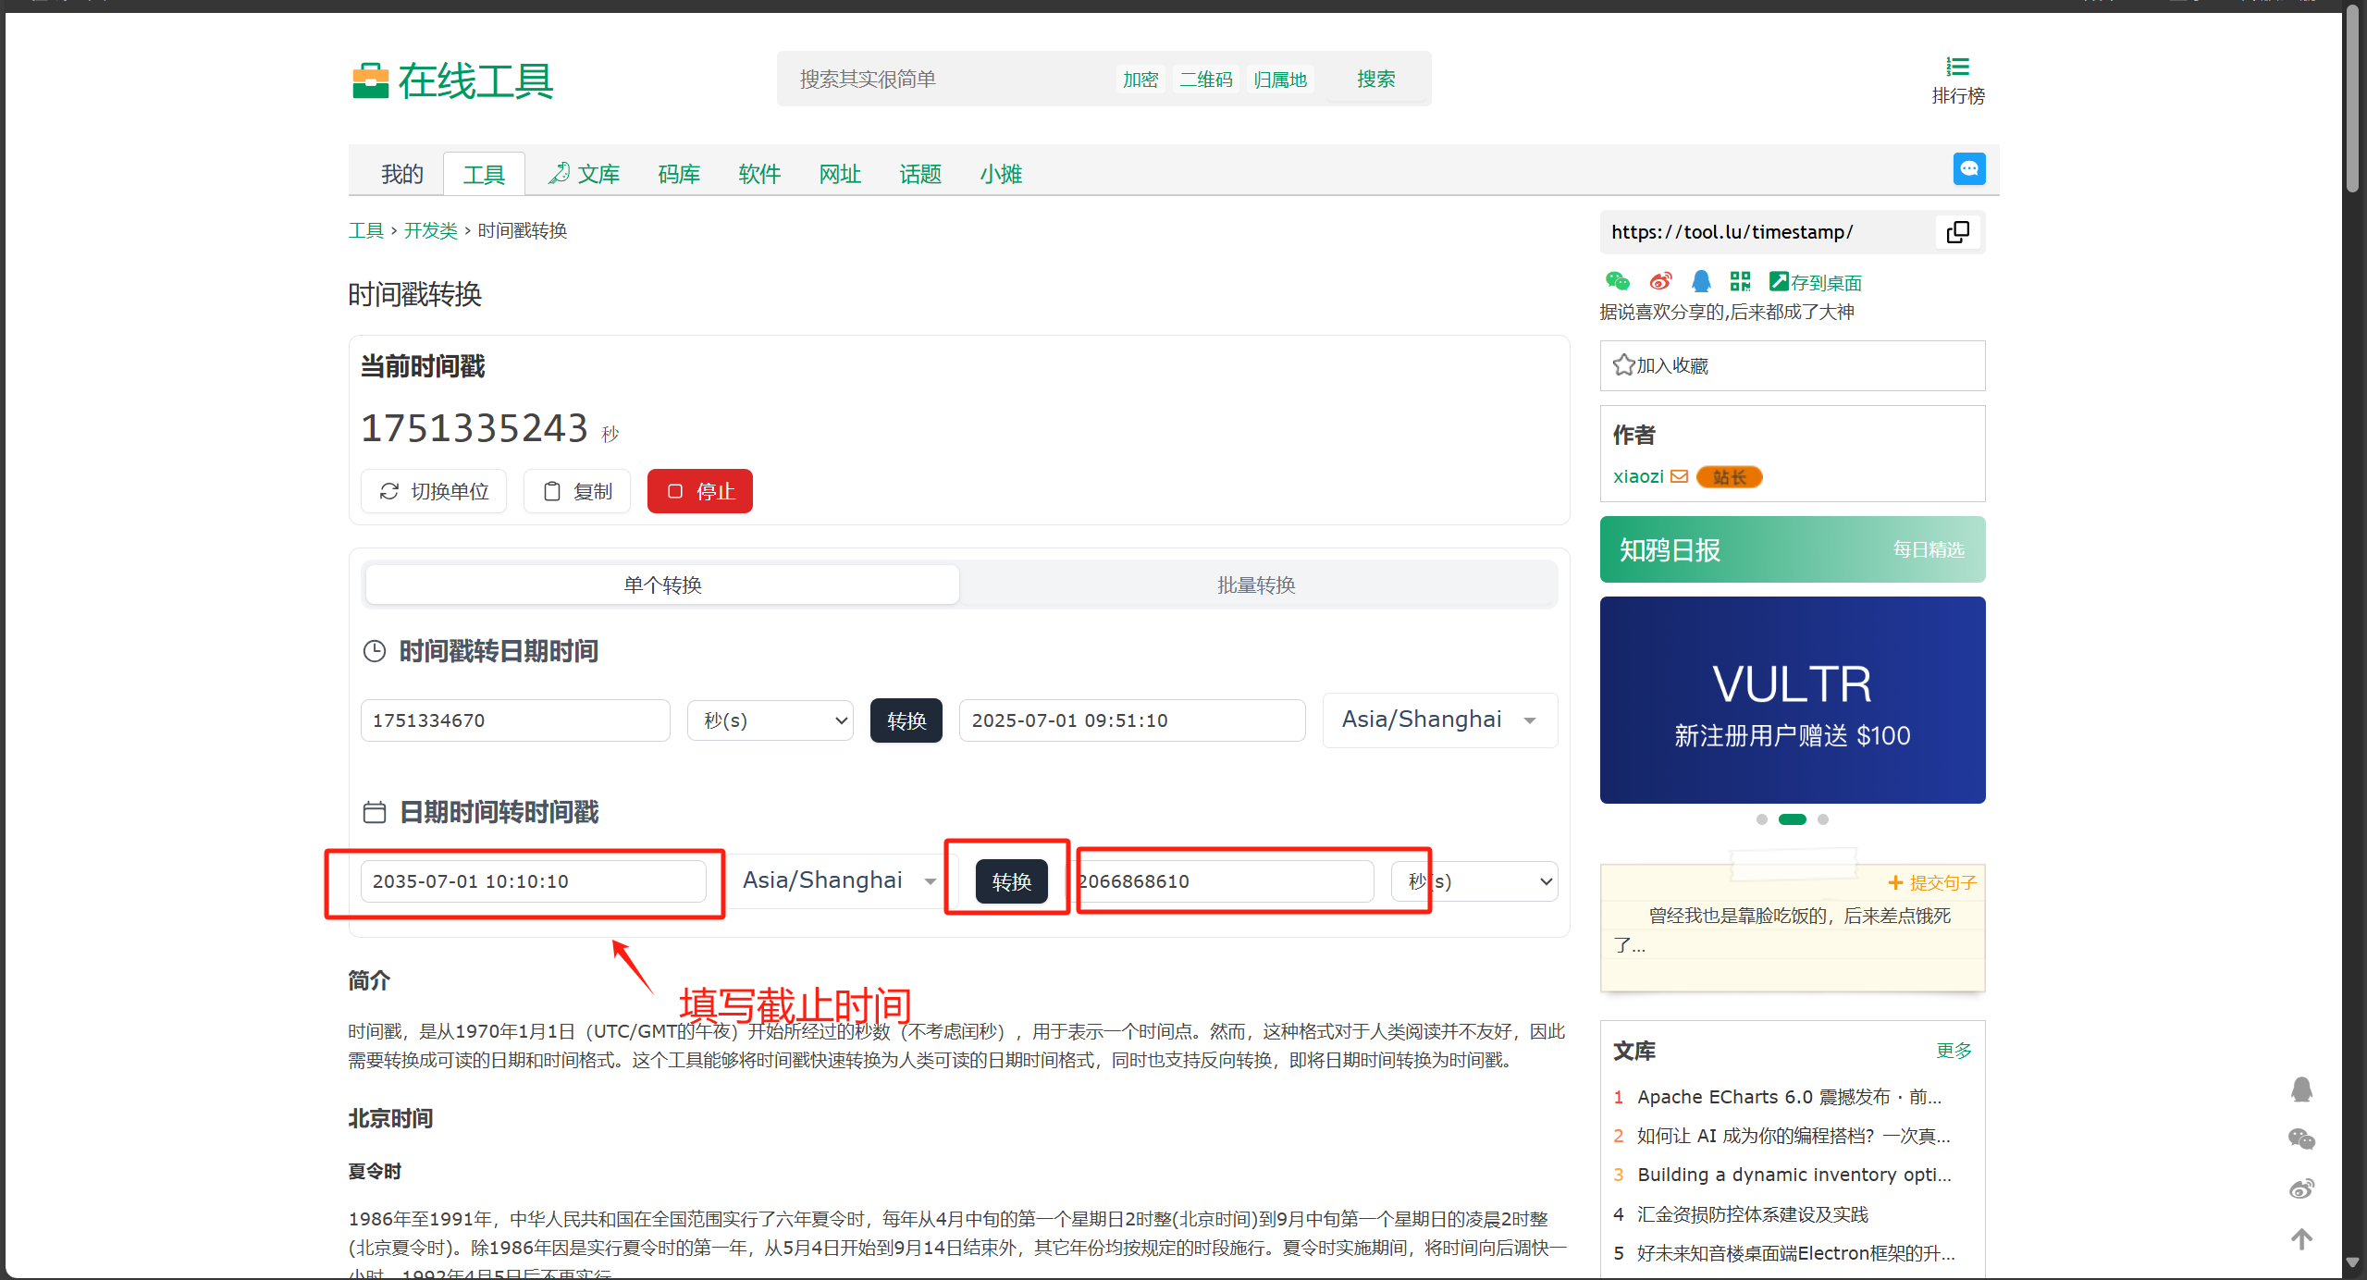Click 存到桌面 save to desktop link

tap(1815, 282)
